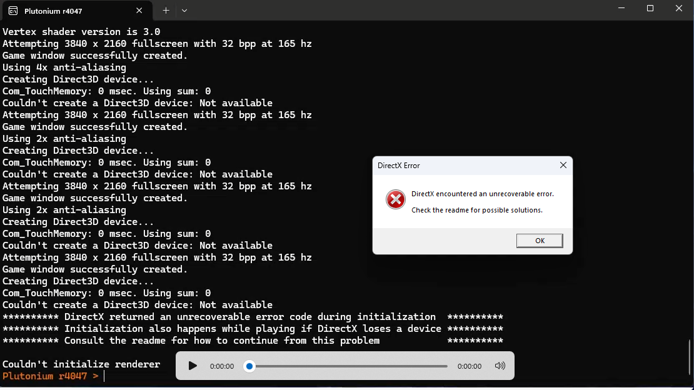
Task: Click the red error icon in the dialog
Action: 395,199
